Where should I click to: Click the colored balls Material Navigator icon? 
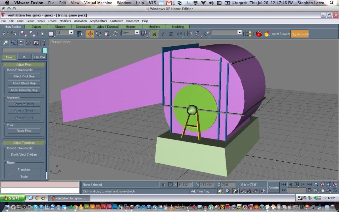point(267,34)
